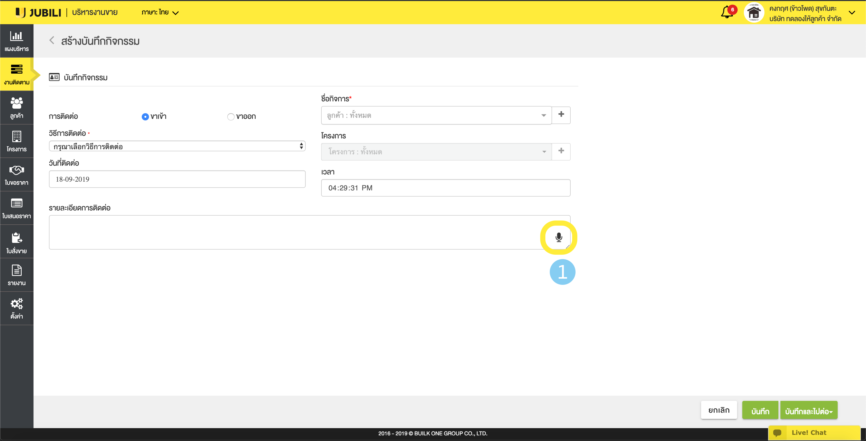This screenshot has height=441, width=866.
Task: Click the green บันทึก save button
Action: click(760, 410)
